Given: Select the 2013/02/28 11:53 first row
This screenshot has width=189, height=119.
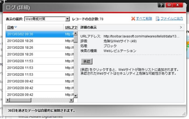Looking at the screenshot, I should pyautogui.click(x=40, y=61).
